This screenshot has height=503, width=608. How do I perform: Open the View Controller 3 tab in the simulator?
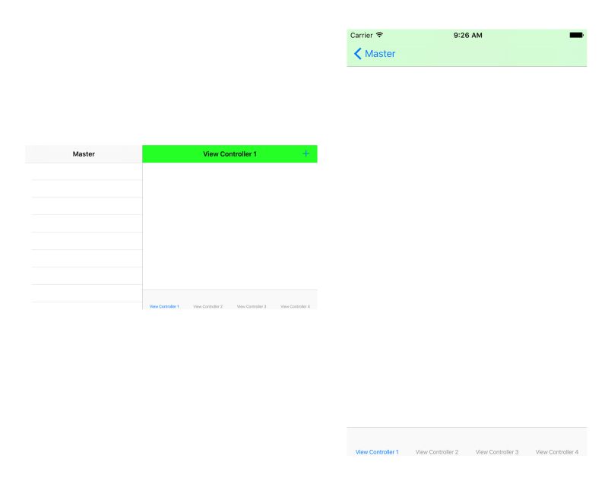(x=497, y=451)
